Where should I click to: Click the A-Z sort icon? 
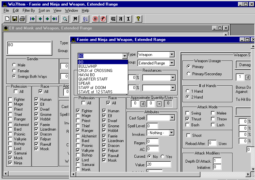[85, 19]
